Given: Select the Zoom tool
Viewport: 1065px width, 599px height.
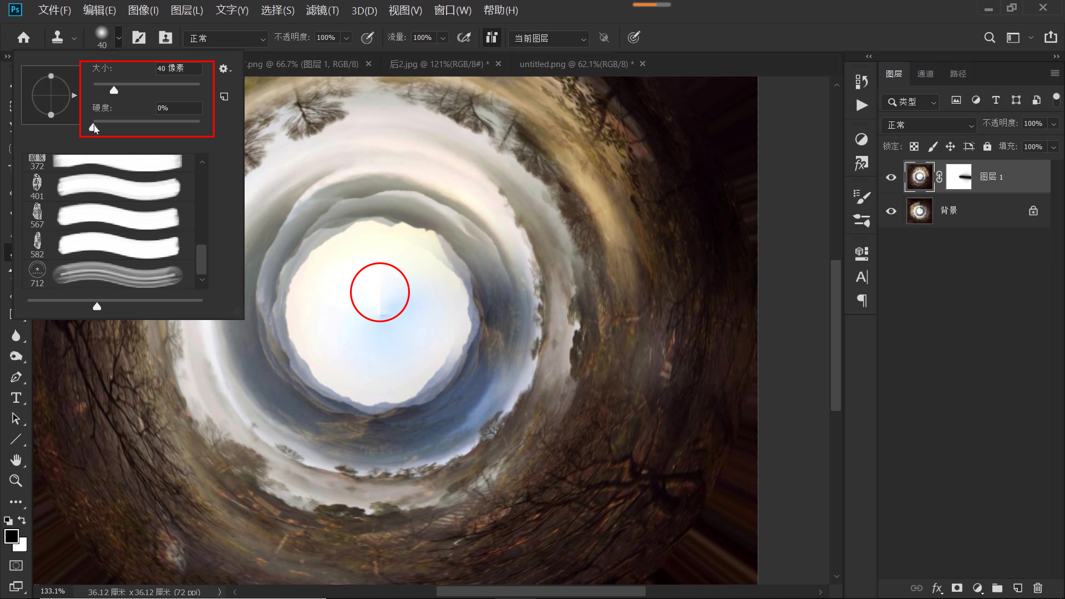Looking at the screenshot, I should (16, 480).
